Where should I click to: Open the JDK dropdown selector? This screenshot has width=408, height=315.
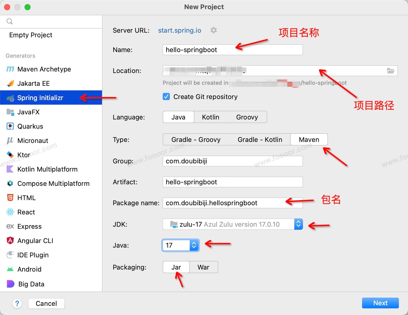tap(298, 224)
